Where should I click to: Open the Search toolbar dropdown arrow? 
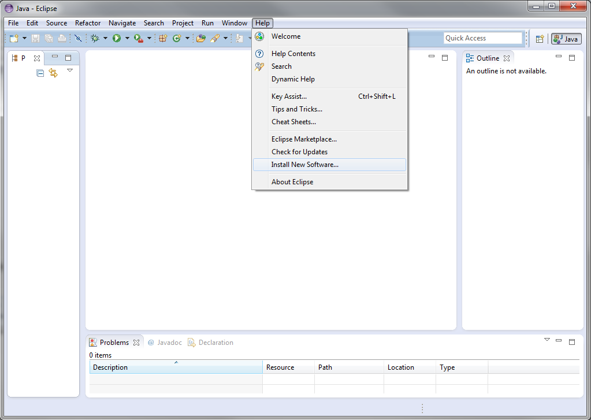tap(225, 38)
